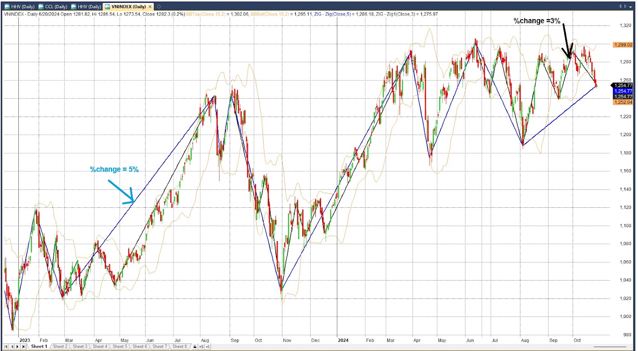Switch to Sheet 8

tap(179, 347)
